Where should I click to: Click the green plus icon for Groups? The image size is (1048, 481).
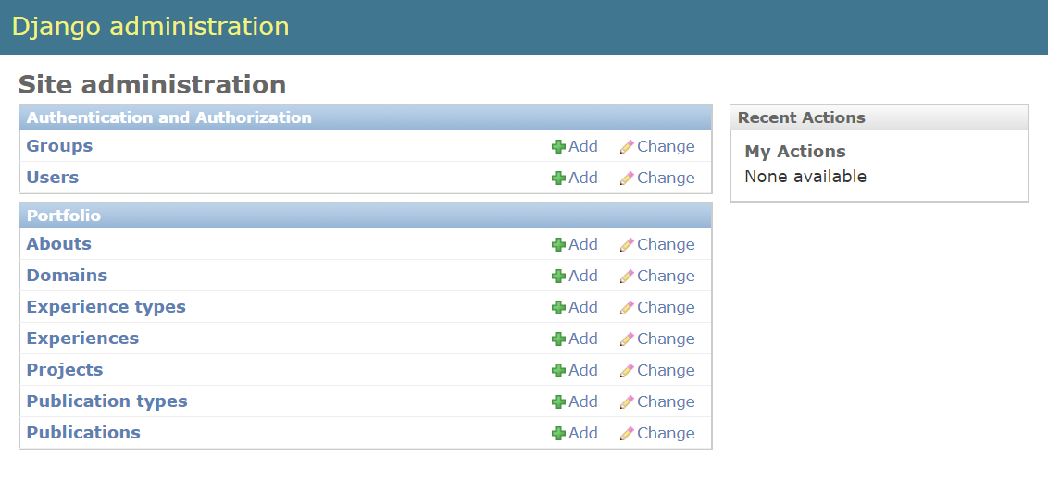pos(558,147)
